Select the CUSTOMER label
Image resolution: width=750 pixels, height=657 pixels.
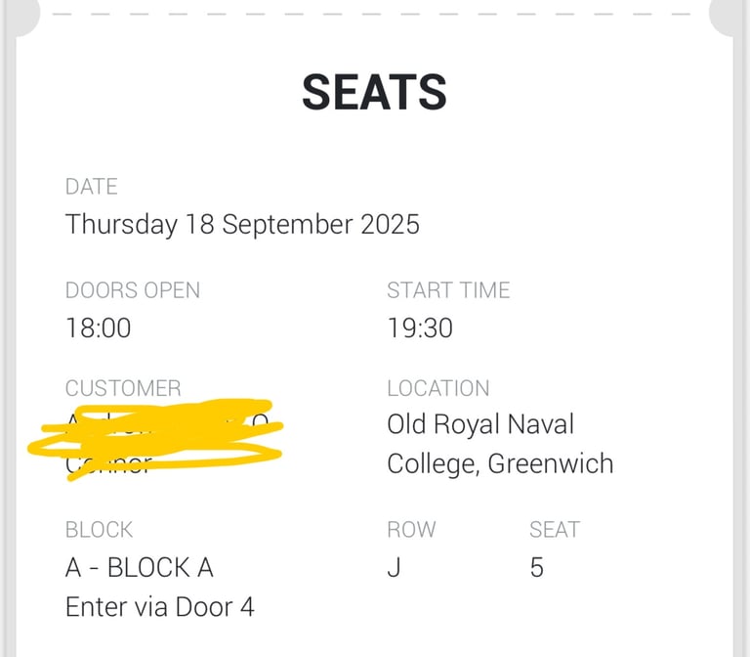coord(123,388)
